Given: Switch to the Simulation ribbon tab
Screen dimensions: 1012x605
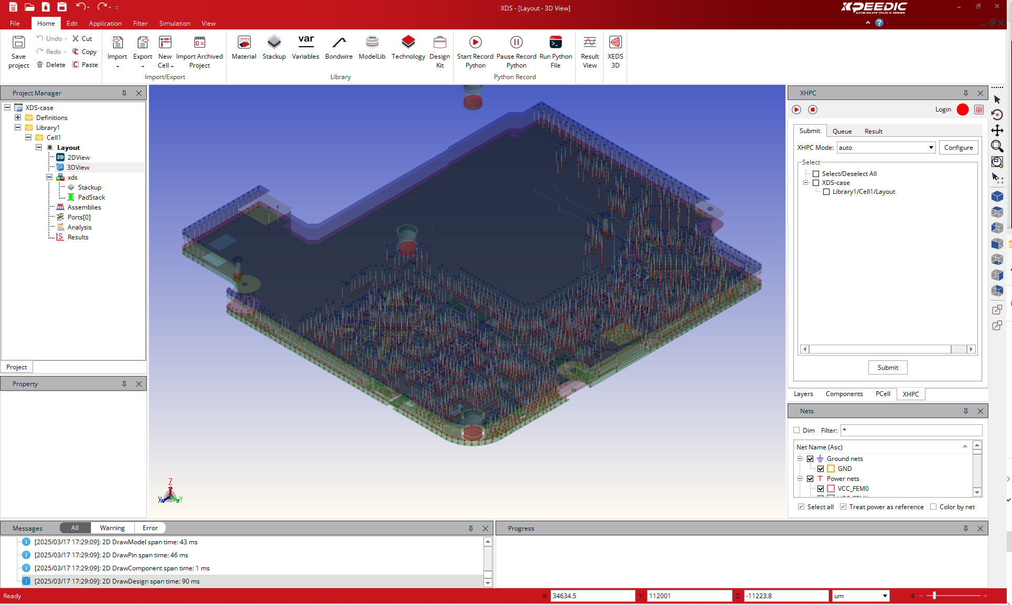Looking at the screenshot, I should click(x=175, y=23).
